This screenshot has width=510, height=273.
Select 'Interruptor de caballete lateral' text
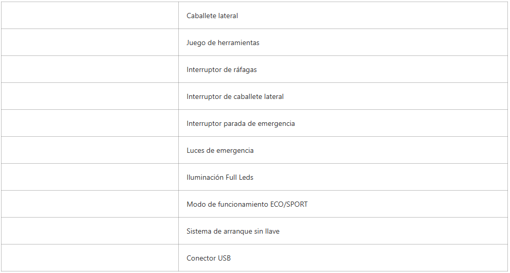[x=235, y=96]
